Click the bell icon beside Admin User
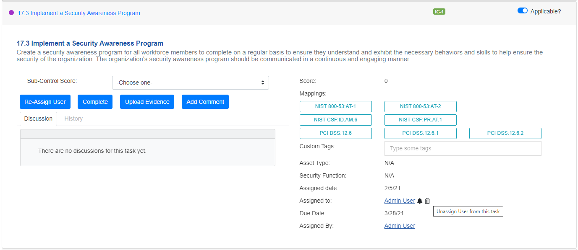 (420, 201)
